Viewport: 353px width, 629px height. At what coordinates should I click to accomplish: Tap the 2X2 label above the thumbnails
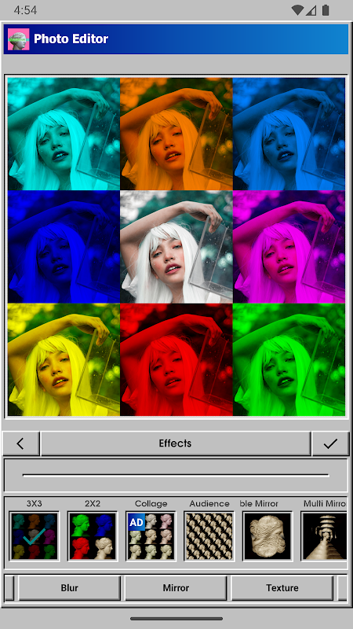[93, 503]
